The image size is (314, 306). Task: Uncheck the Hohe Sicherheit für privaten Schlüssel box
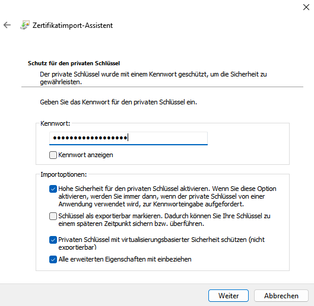tap(53, 189)
